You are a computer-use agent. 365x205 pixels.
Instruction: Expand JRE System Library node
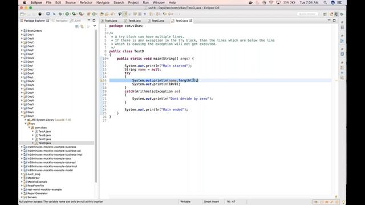point(26,120)
